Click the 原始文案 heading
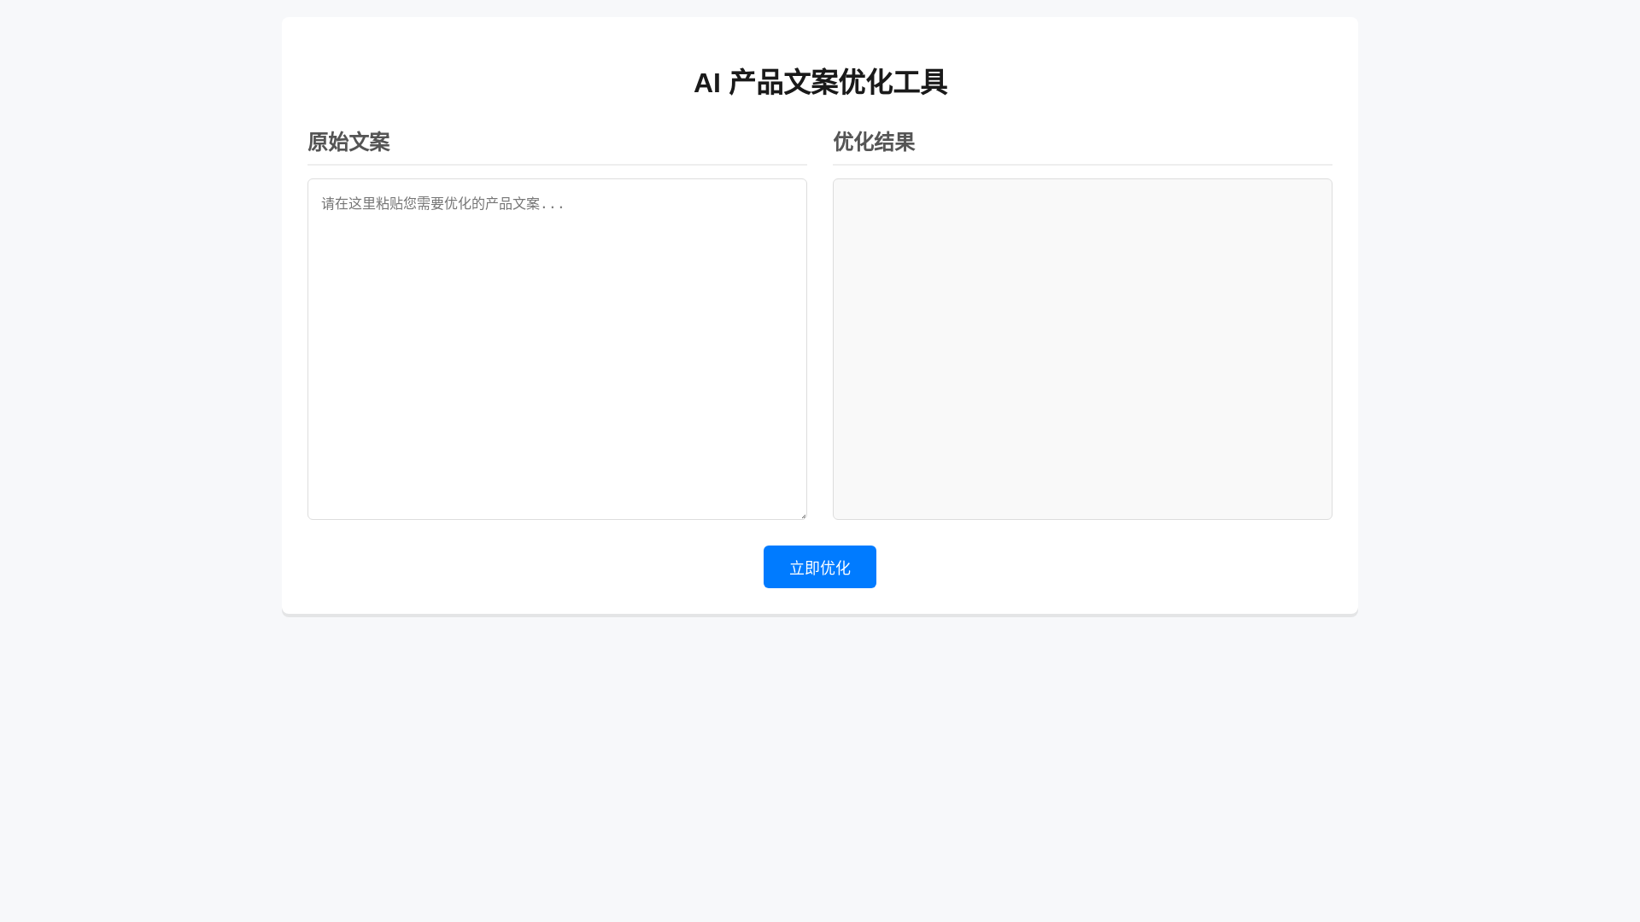This screenshot has height=922, width=1640. click(x=348, y=142)
